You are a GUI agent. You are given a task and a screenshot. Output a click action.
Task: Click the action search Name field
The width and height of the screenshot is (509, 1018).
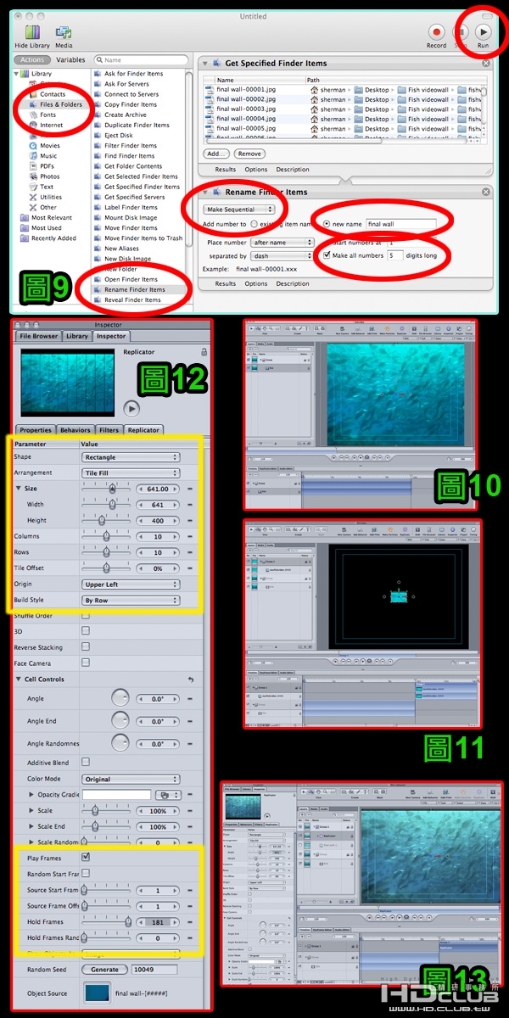[142, 60]
